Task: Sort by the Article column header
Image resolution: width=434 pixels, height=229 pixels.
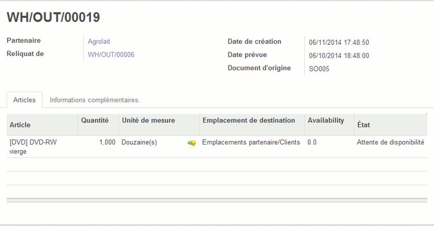Action: [20, 125]
